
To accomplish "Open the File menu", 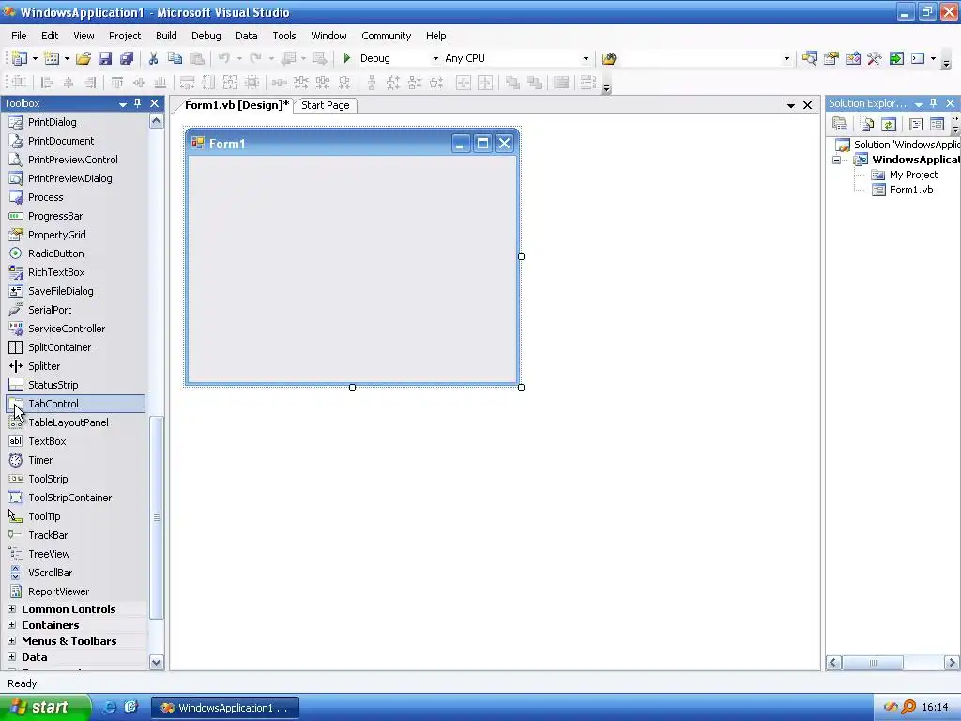I will click(x=19, y=36).
